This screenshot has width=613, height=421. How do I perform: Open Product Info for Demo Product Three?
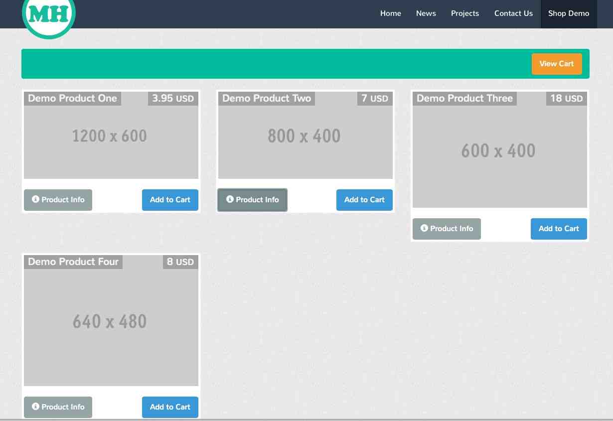[447, 229]
